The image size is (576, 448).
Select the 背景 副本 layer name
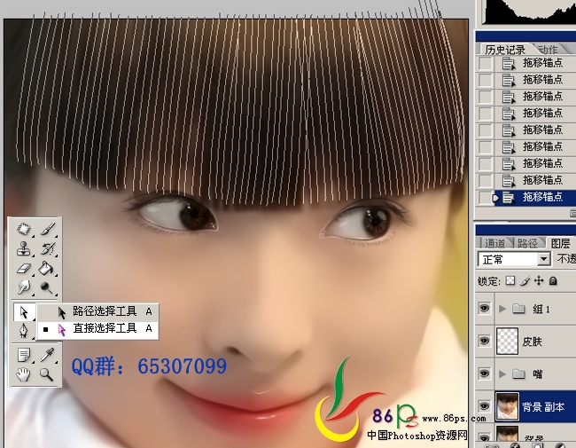(543, 407)
